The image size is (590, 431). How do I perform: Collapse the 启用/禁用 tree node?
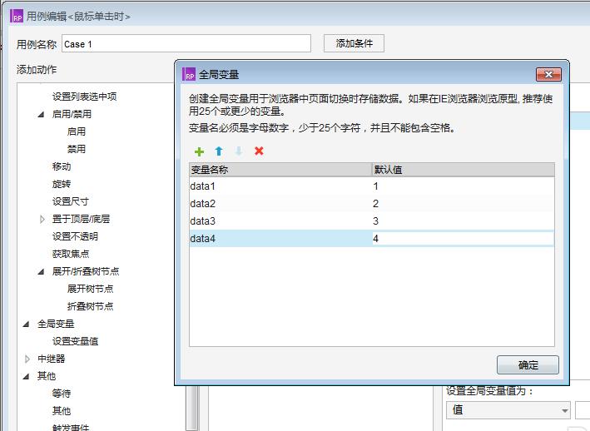coord(41,114)
